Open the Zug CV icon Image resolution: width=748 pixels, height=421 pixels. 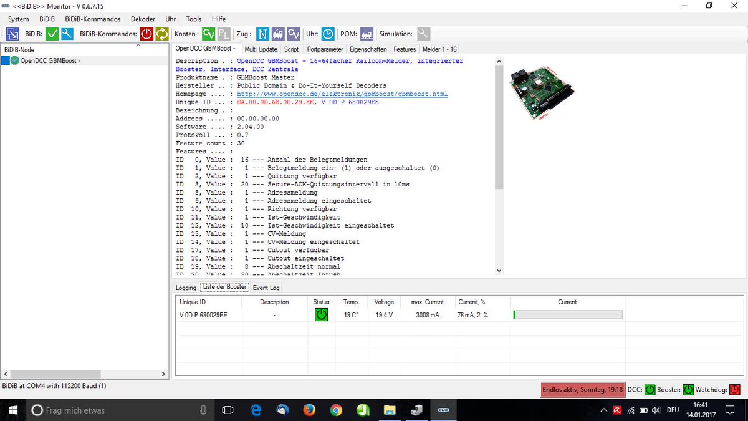click(294, 34)
